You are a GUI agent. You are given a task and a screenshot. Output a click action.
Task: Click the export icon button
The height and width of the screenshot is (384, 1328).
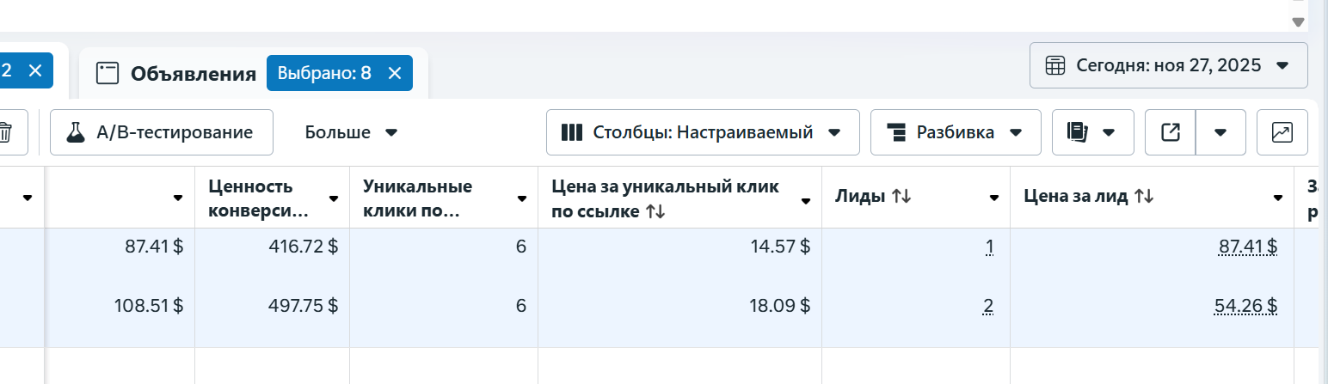point(1171,132)
